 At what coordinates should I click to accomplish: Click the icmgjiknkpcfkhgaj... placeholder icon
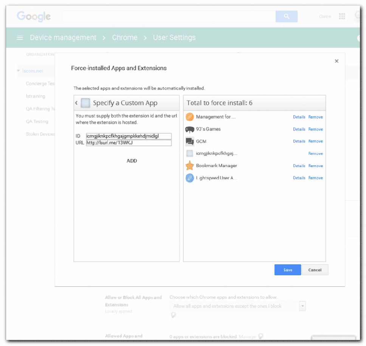[190, 154]
